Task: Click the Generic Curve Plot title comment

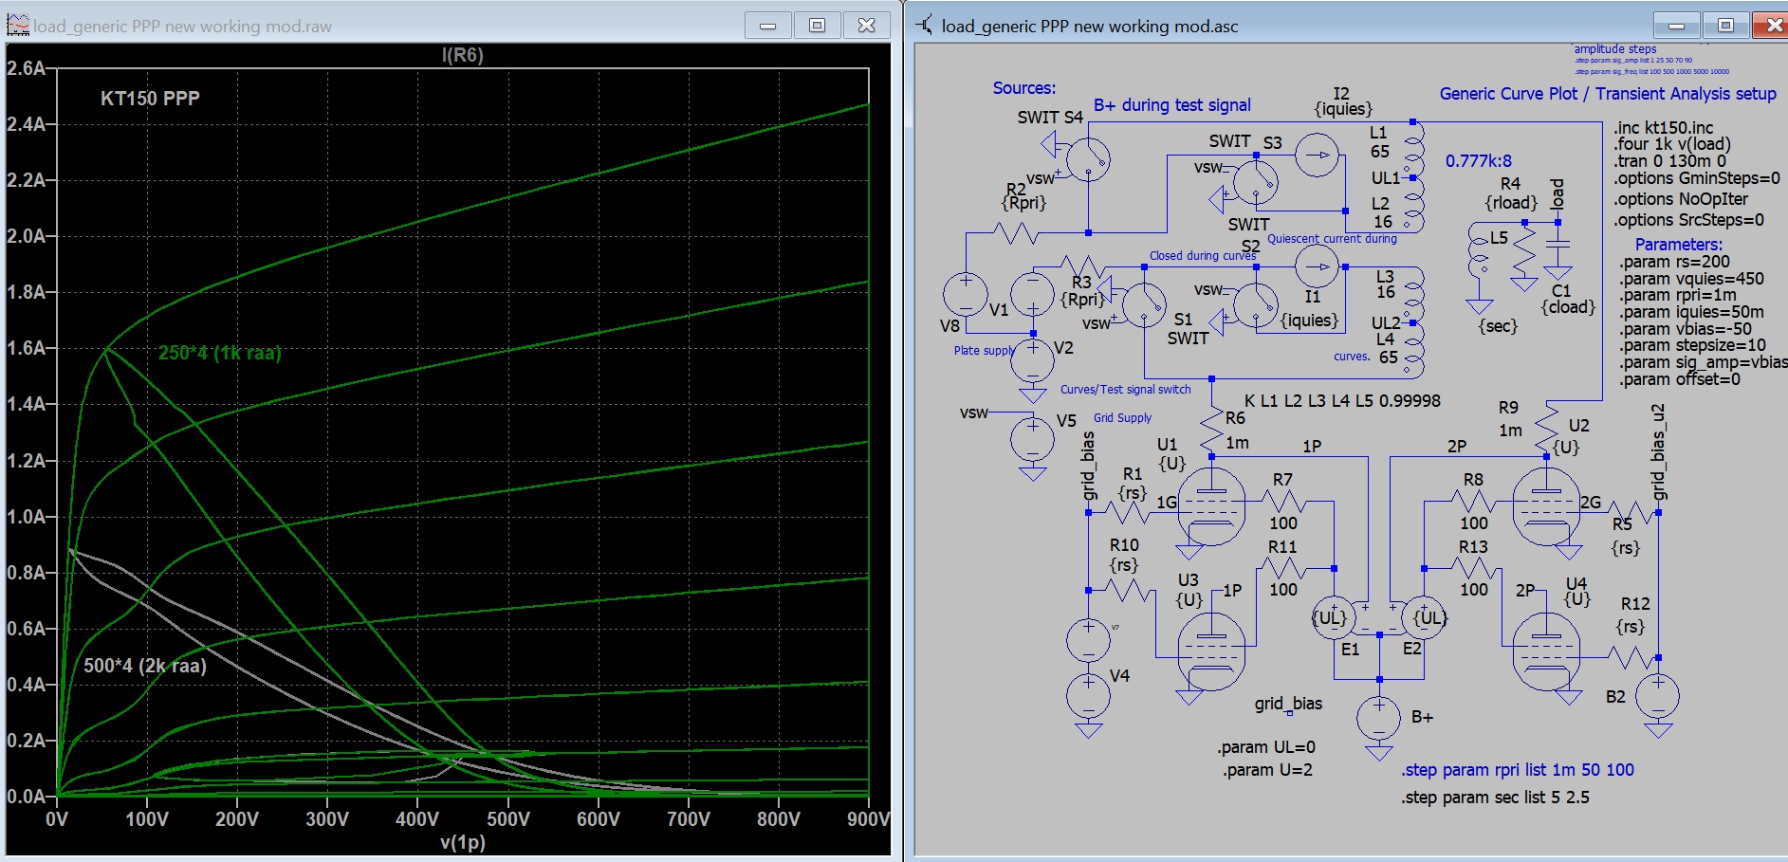Action: point(1608,94)
